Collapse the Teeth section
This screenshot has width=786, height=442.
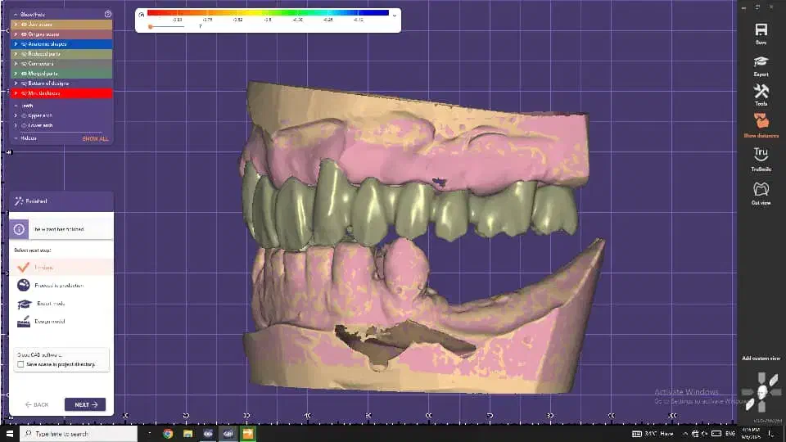tap(16, 106)
